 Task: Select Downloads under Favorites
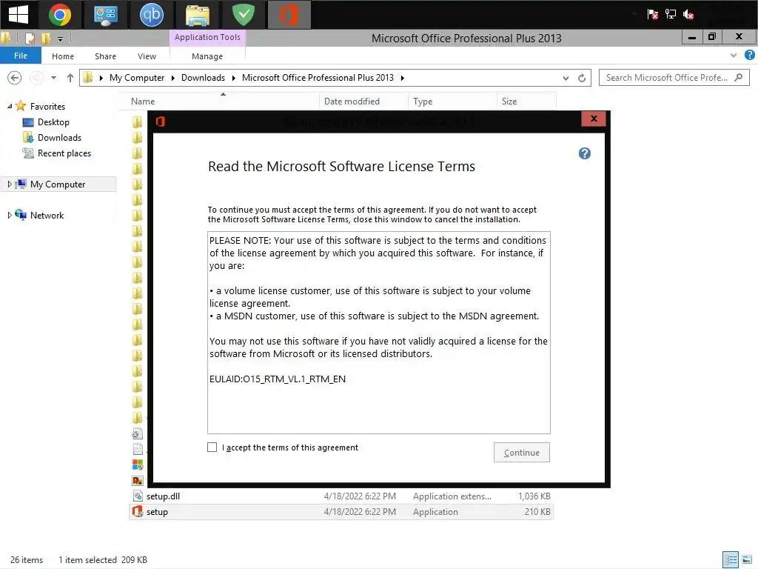click(x=59, y=137)
